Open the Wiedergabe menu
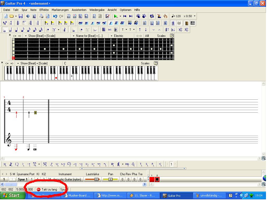 (x=97, y=10)
